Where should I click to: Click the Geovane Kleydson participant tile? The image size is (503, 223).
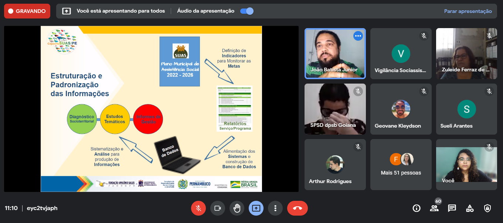401,109
